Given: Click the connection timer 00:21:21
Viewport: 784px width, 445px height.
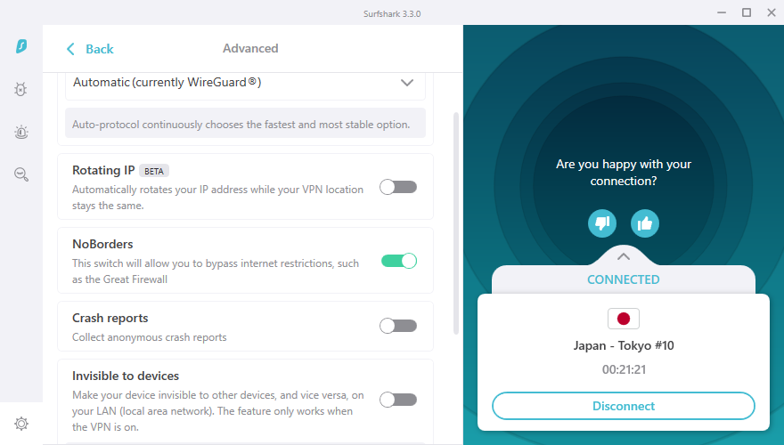Looking at the screenshot, I should (x=624, y=369).
